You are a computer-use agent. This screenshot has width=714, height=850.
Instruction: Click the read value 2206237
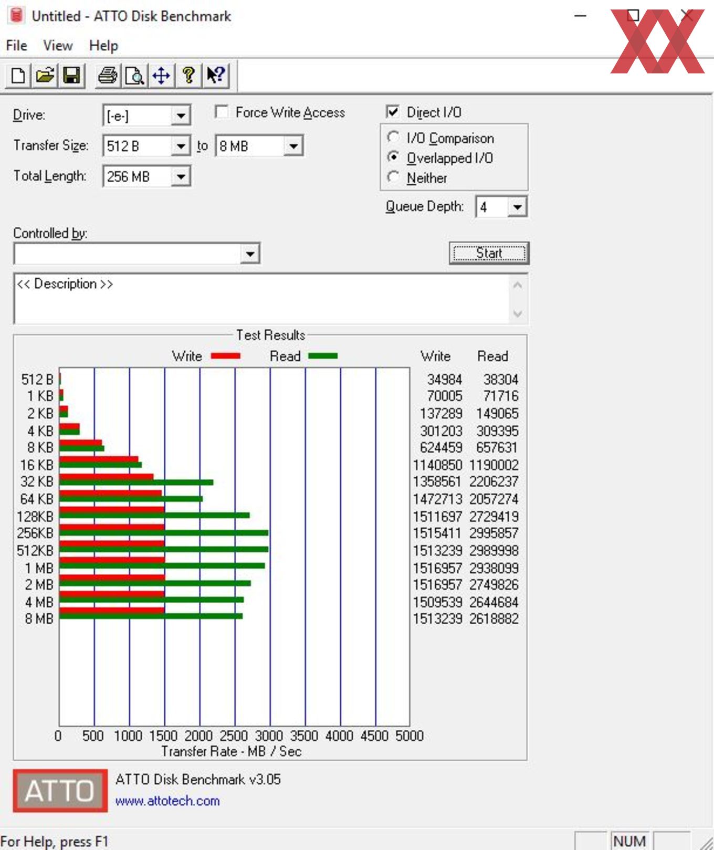tap(494, 481)
